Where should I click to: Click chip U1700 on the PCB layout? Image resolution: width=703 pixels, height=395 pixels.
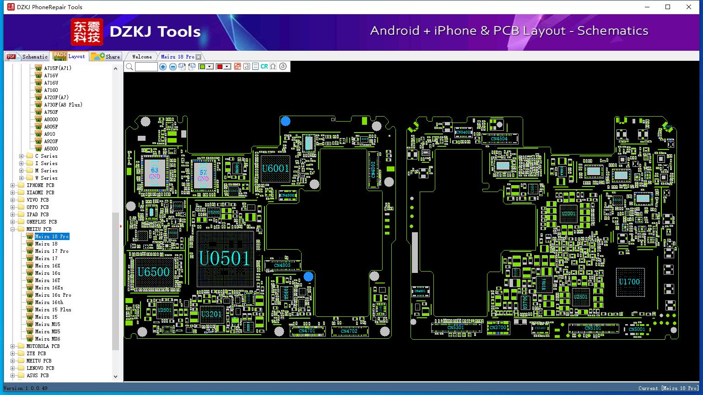629,282
